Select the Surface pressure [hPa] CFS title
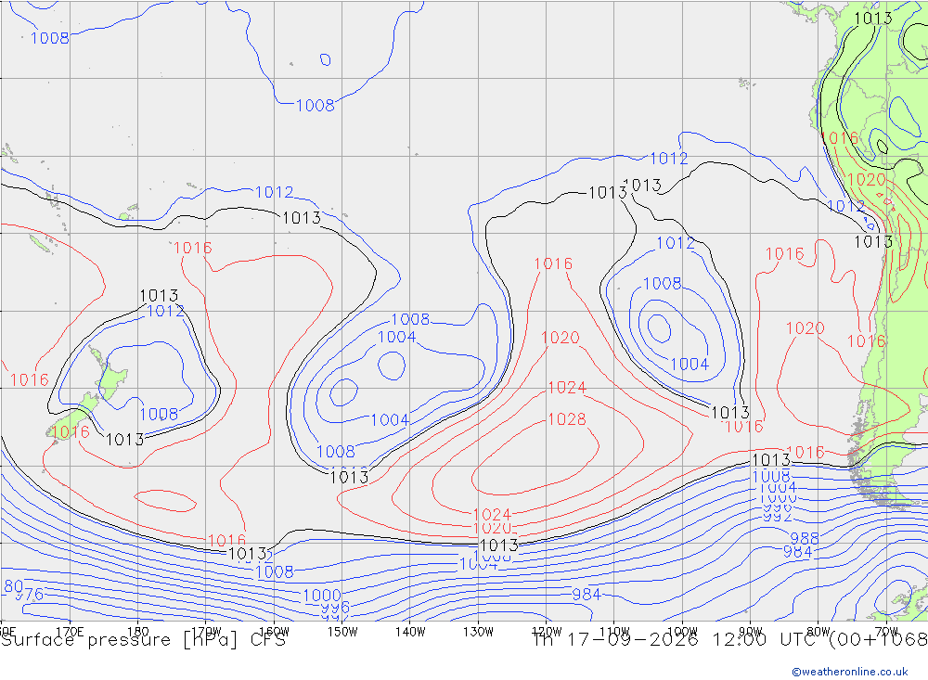This screenshot has width=928, height=680. coord(144,640)
